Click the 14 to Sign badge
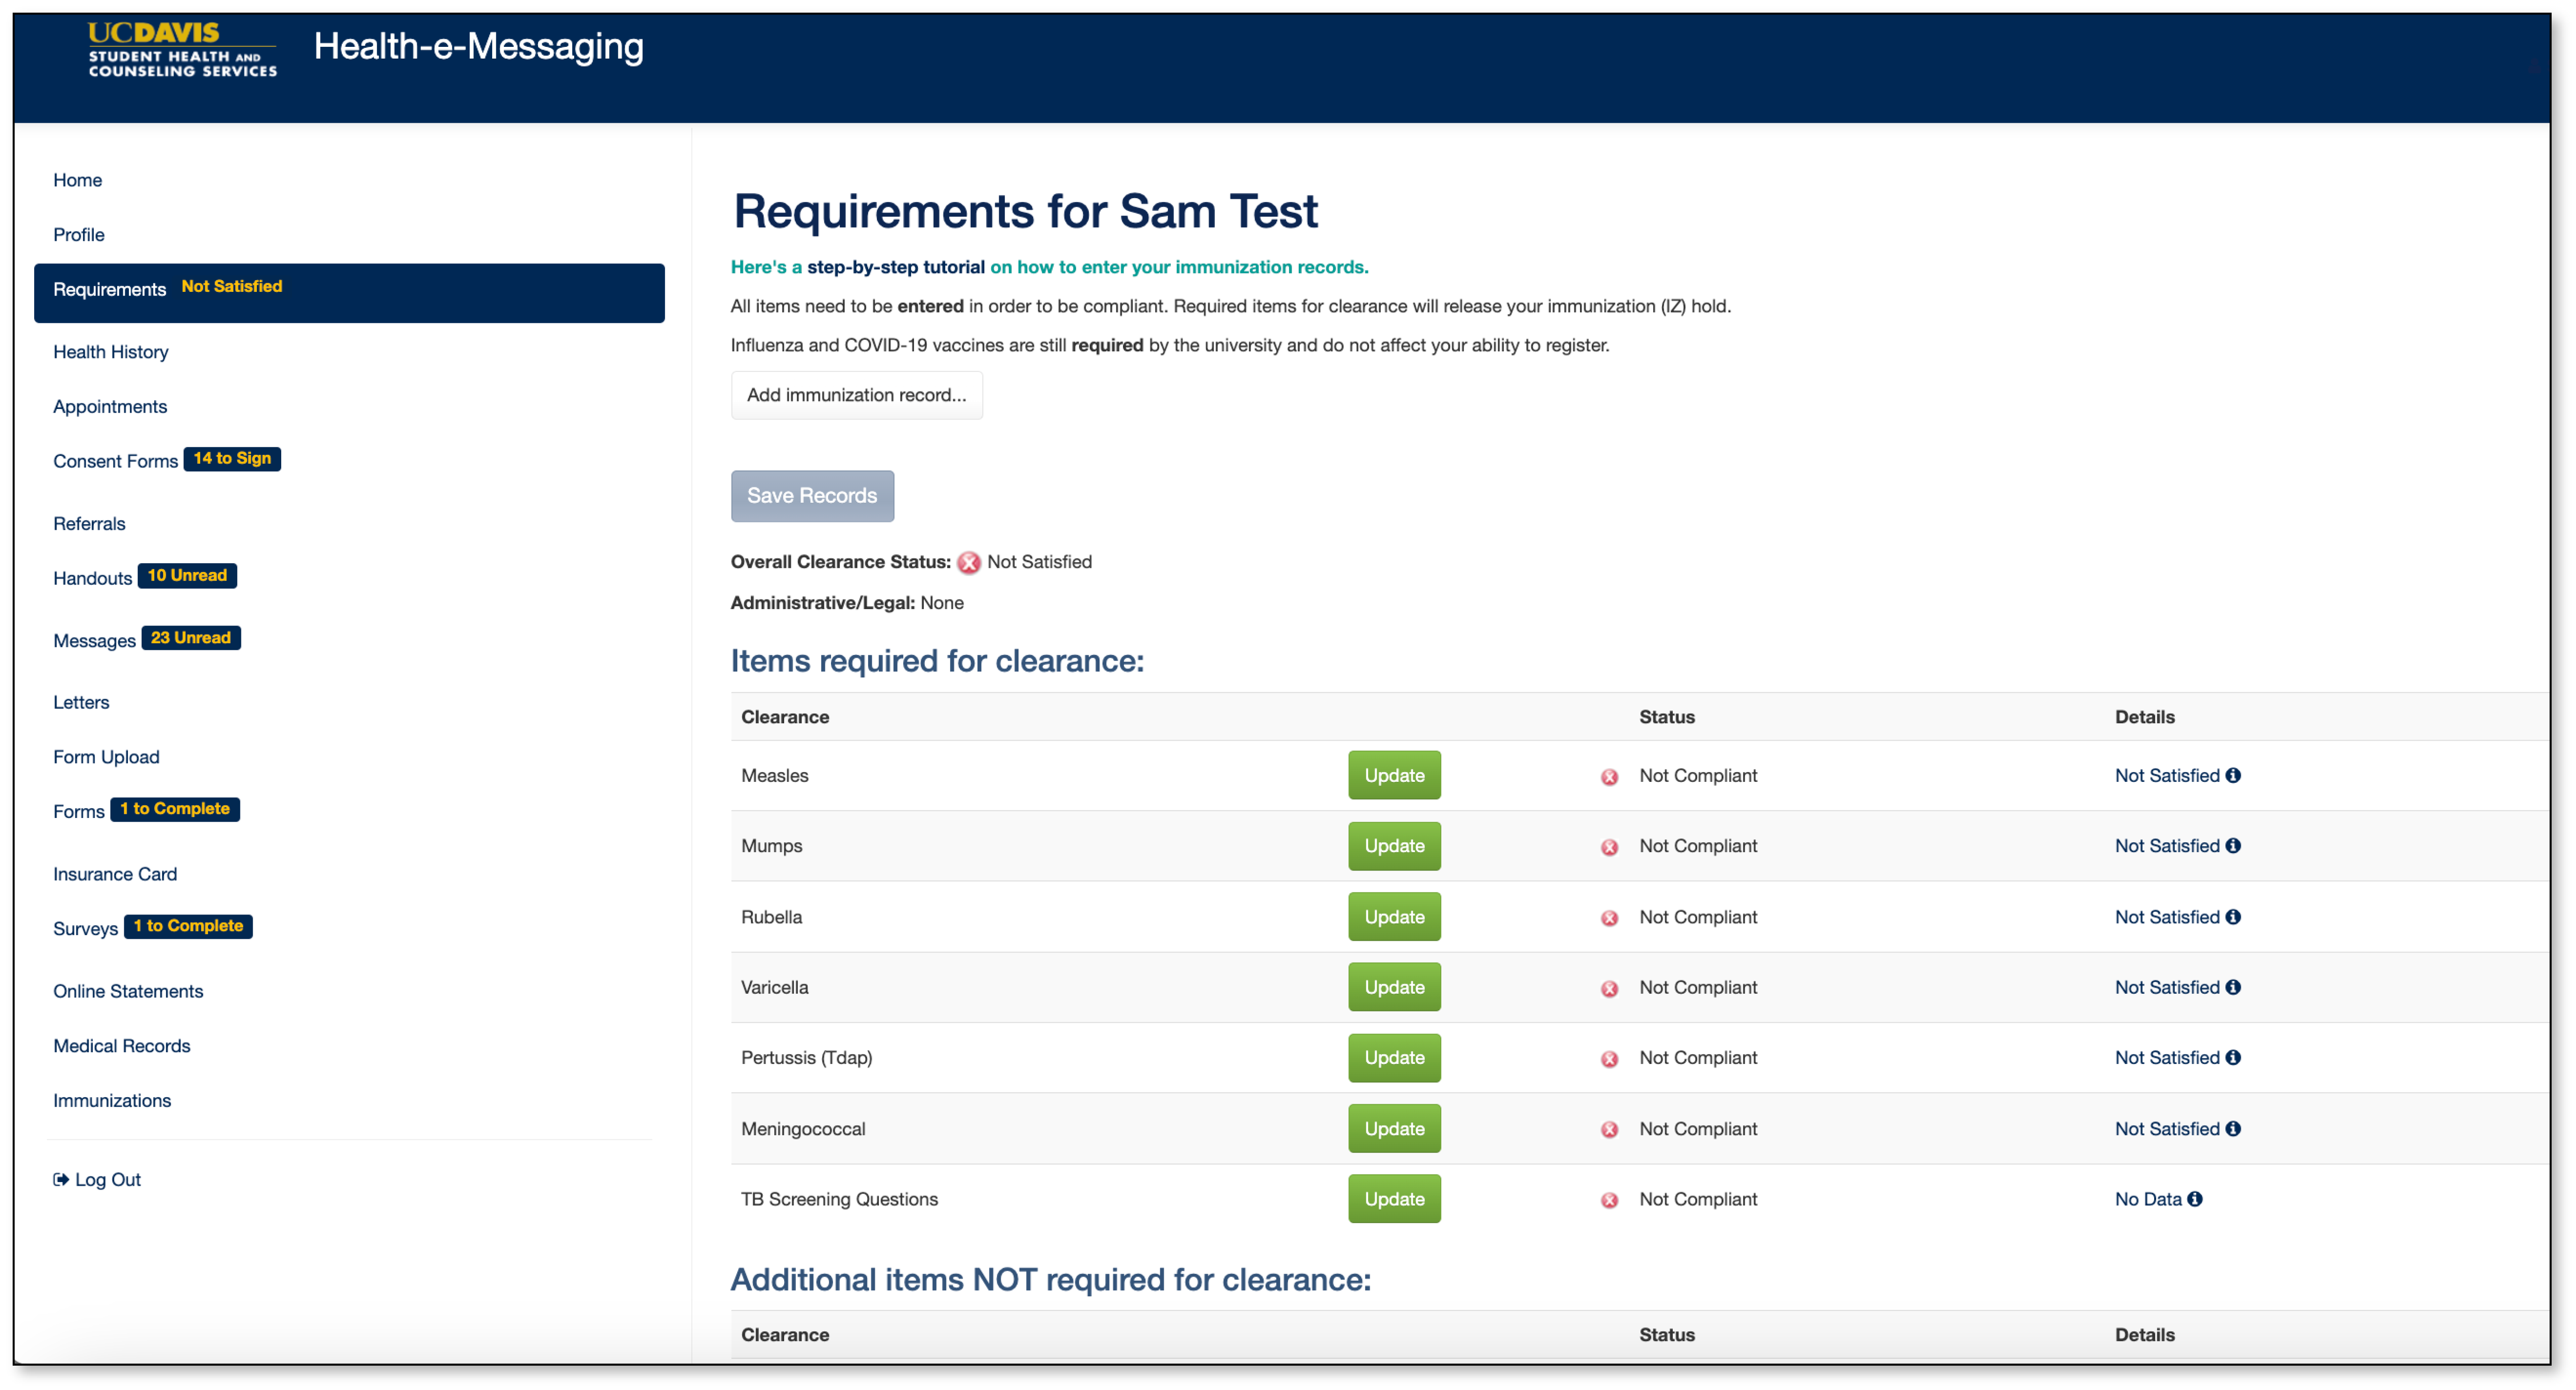 232,459
